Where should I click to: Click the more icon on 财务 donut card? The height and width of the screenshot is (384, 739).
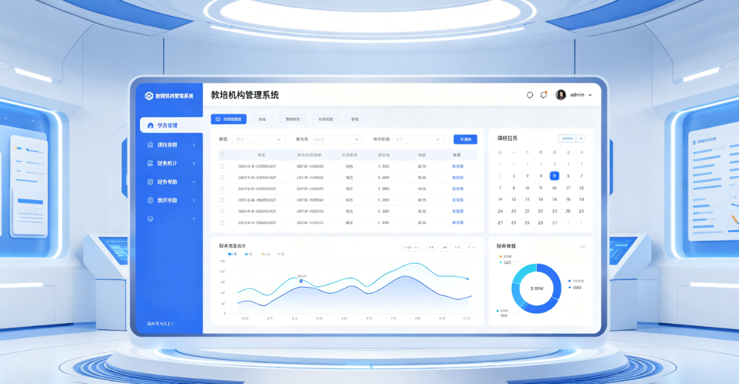(582, 247)
